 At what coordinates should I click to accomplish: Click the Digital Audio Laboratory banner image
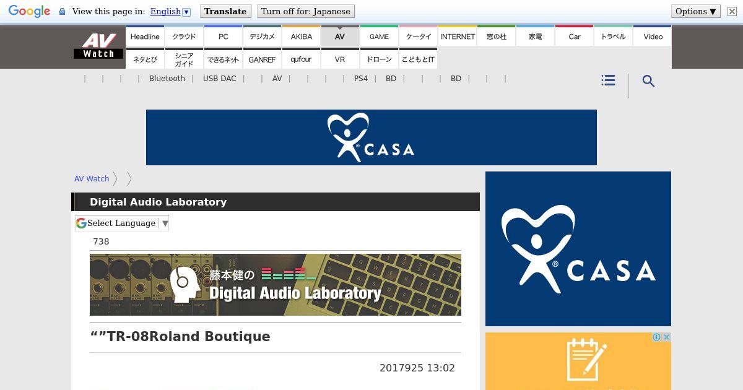[276, 285]
